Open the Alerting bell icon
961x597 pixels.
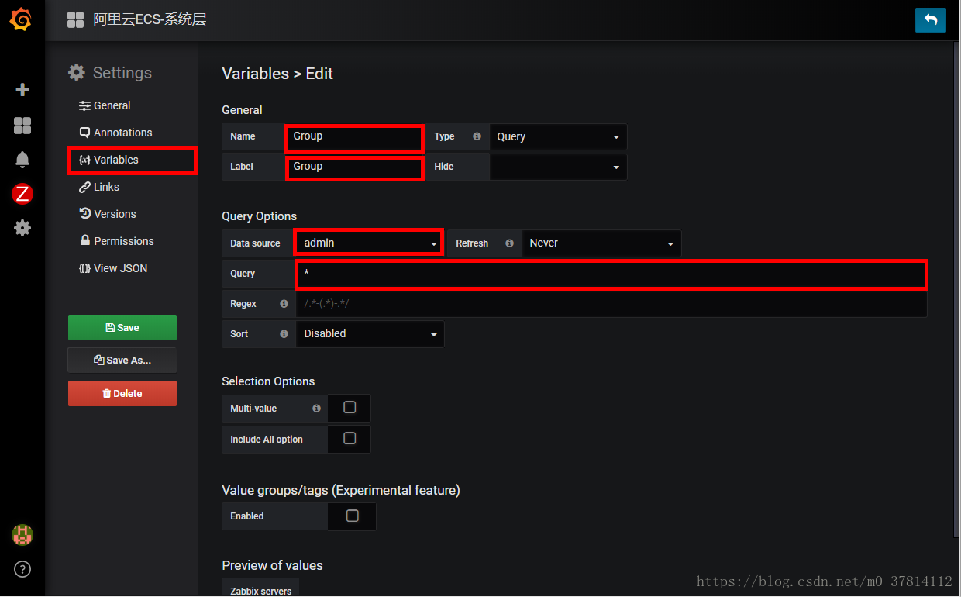pos(22,160)
